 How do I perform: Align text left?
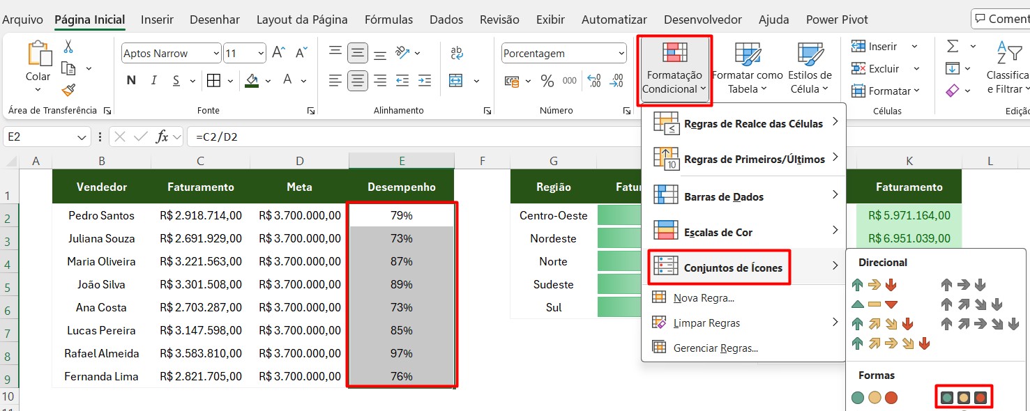click(x=335, y=81)
